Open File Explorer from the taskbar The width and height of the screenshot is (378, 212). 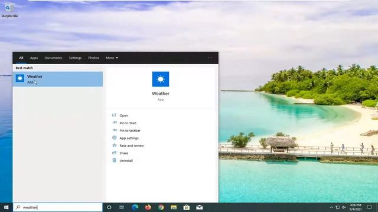174,207
